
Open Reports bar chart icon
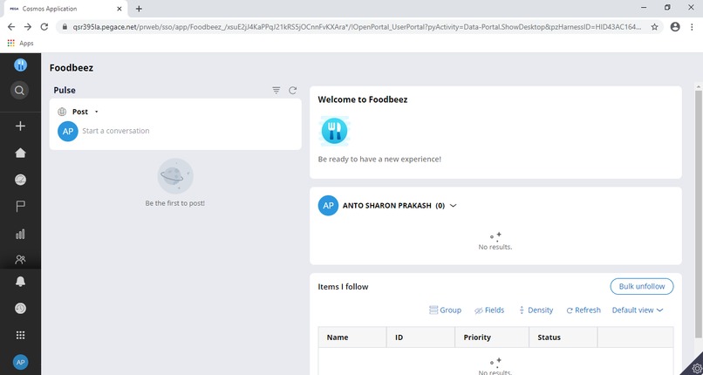(x=20, y=234)
